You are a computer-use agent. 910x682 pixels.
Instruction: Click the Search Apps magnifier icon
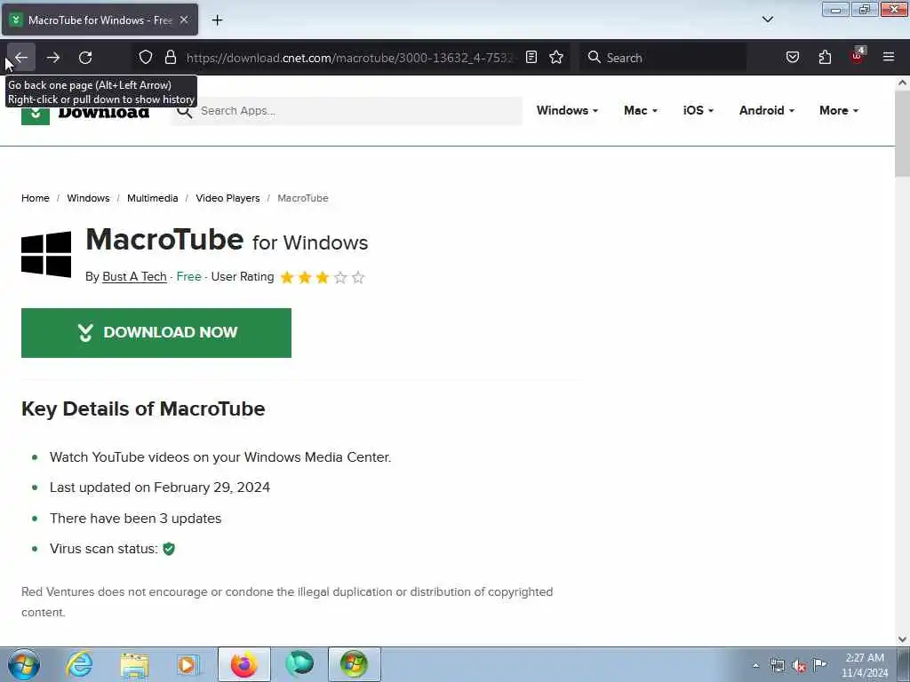point(185,111)
